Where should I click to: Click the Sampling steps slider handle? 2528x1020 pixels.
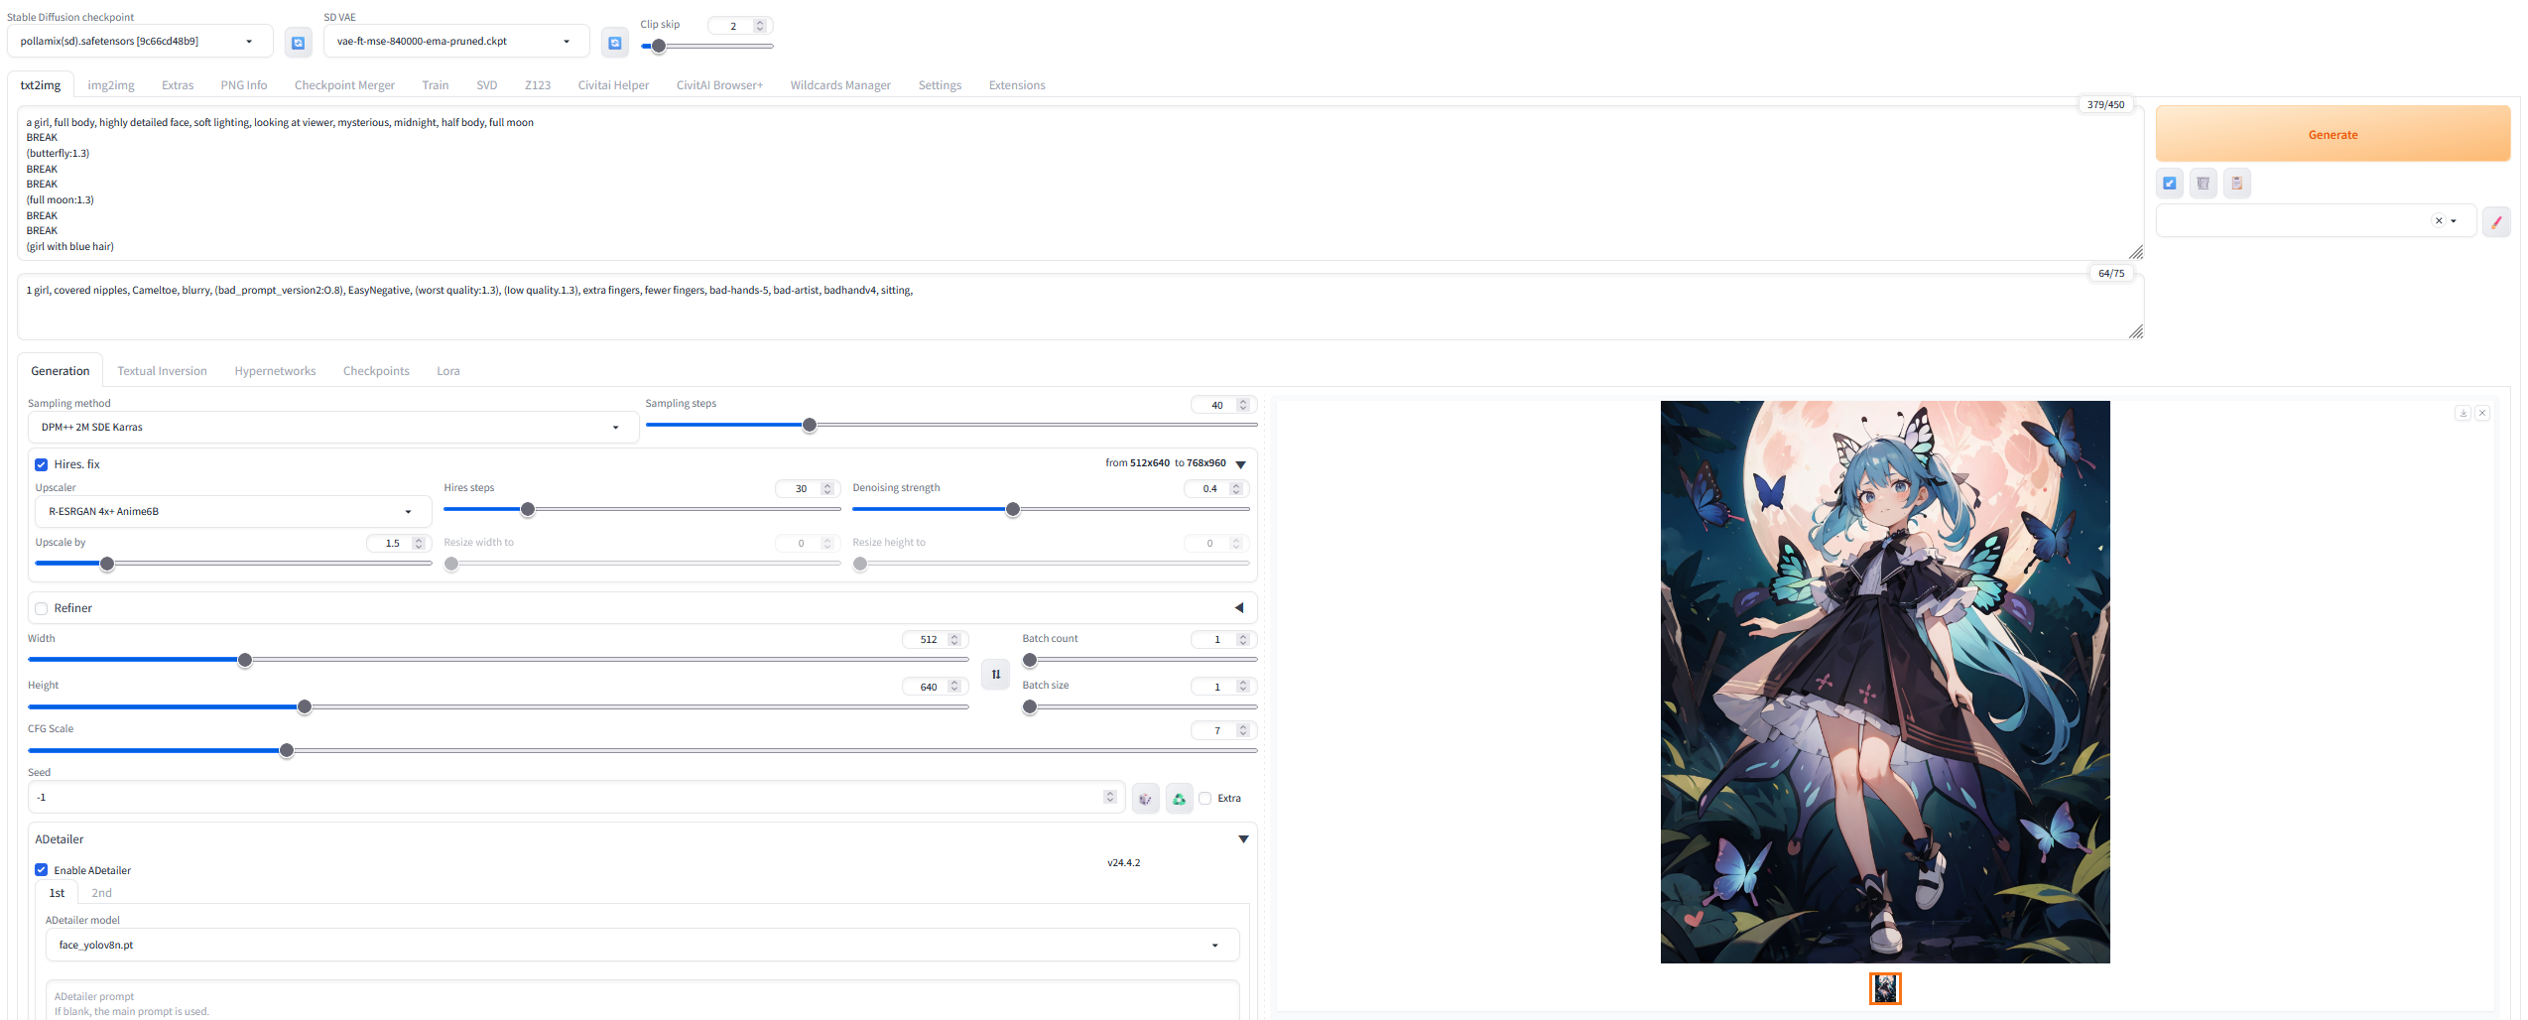[x=810, y=426]
